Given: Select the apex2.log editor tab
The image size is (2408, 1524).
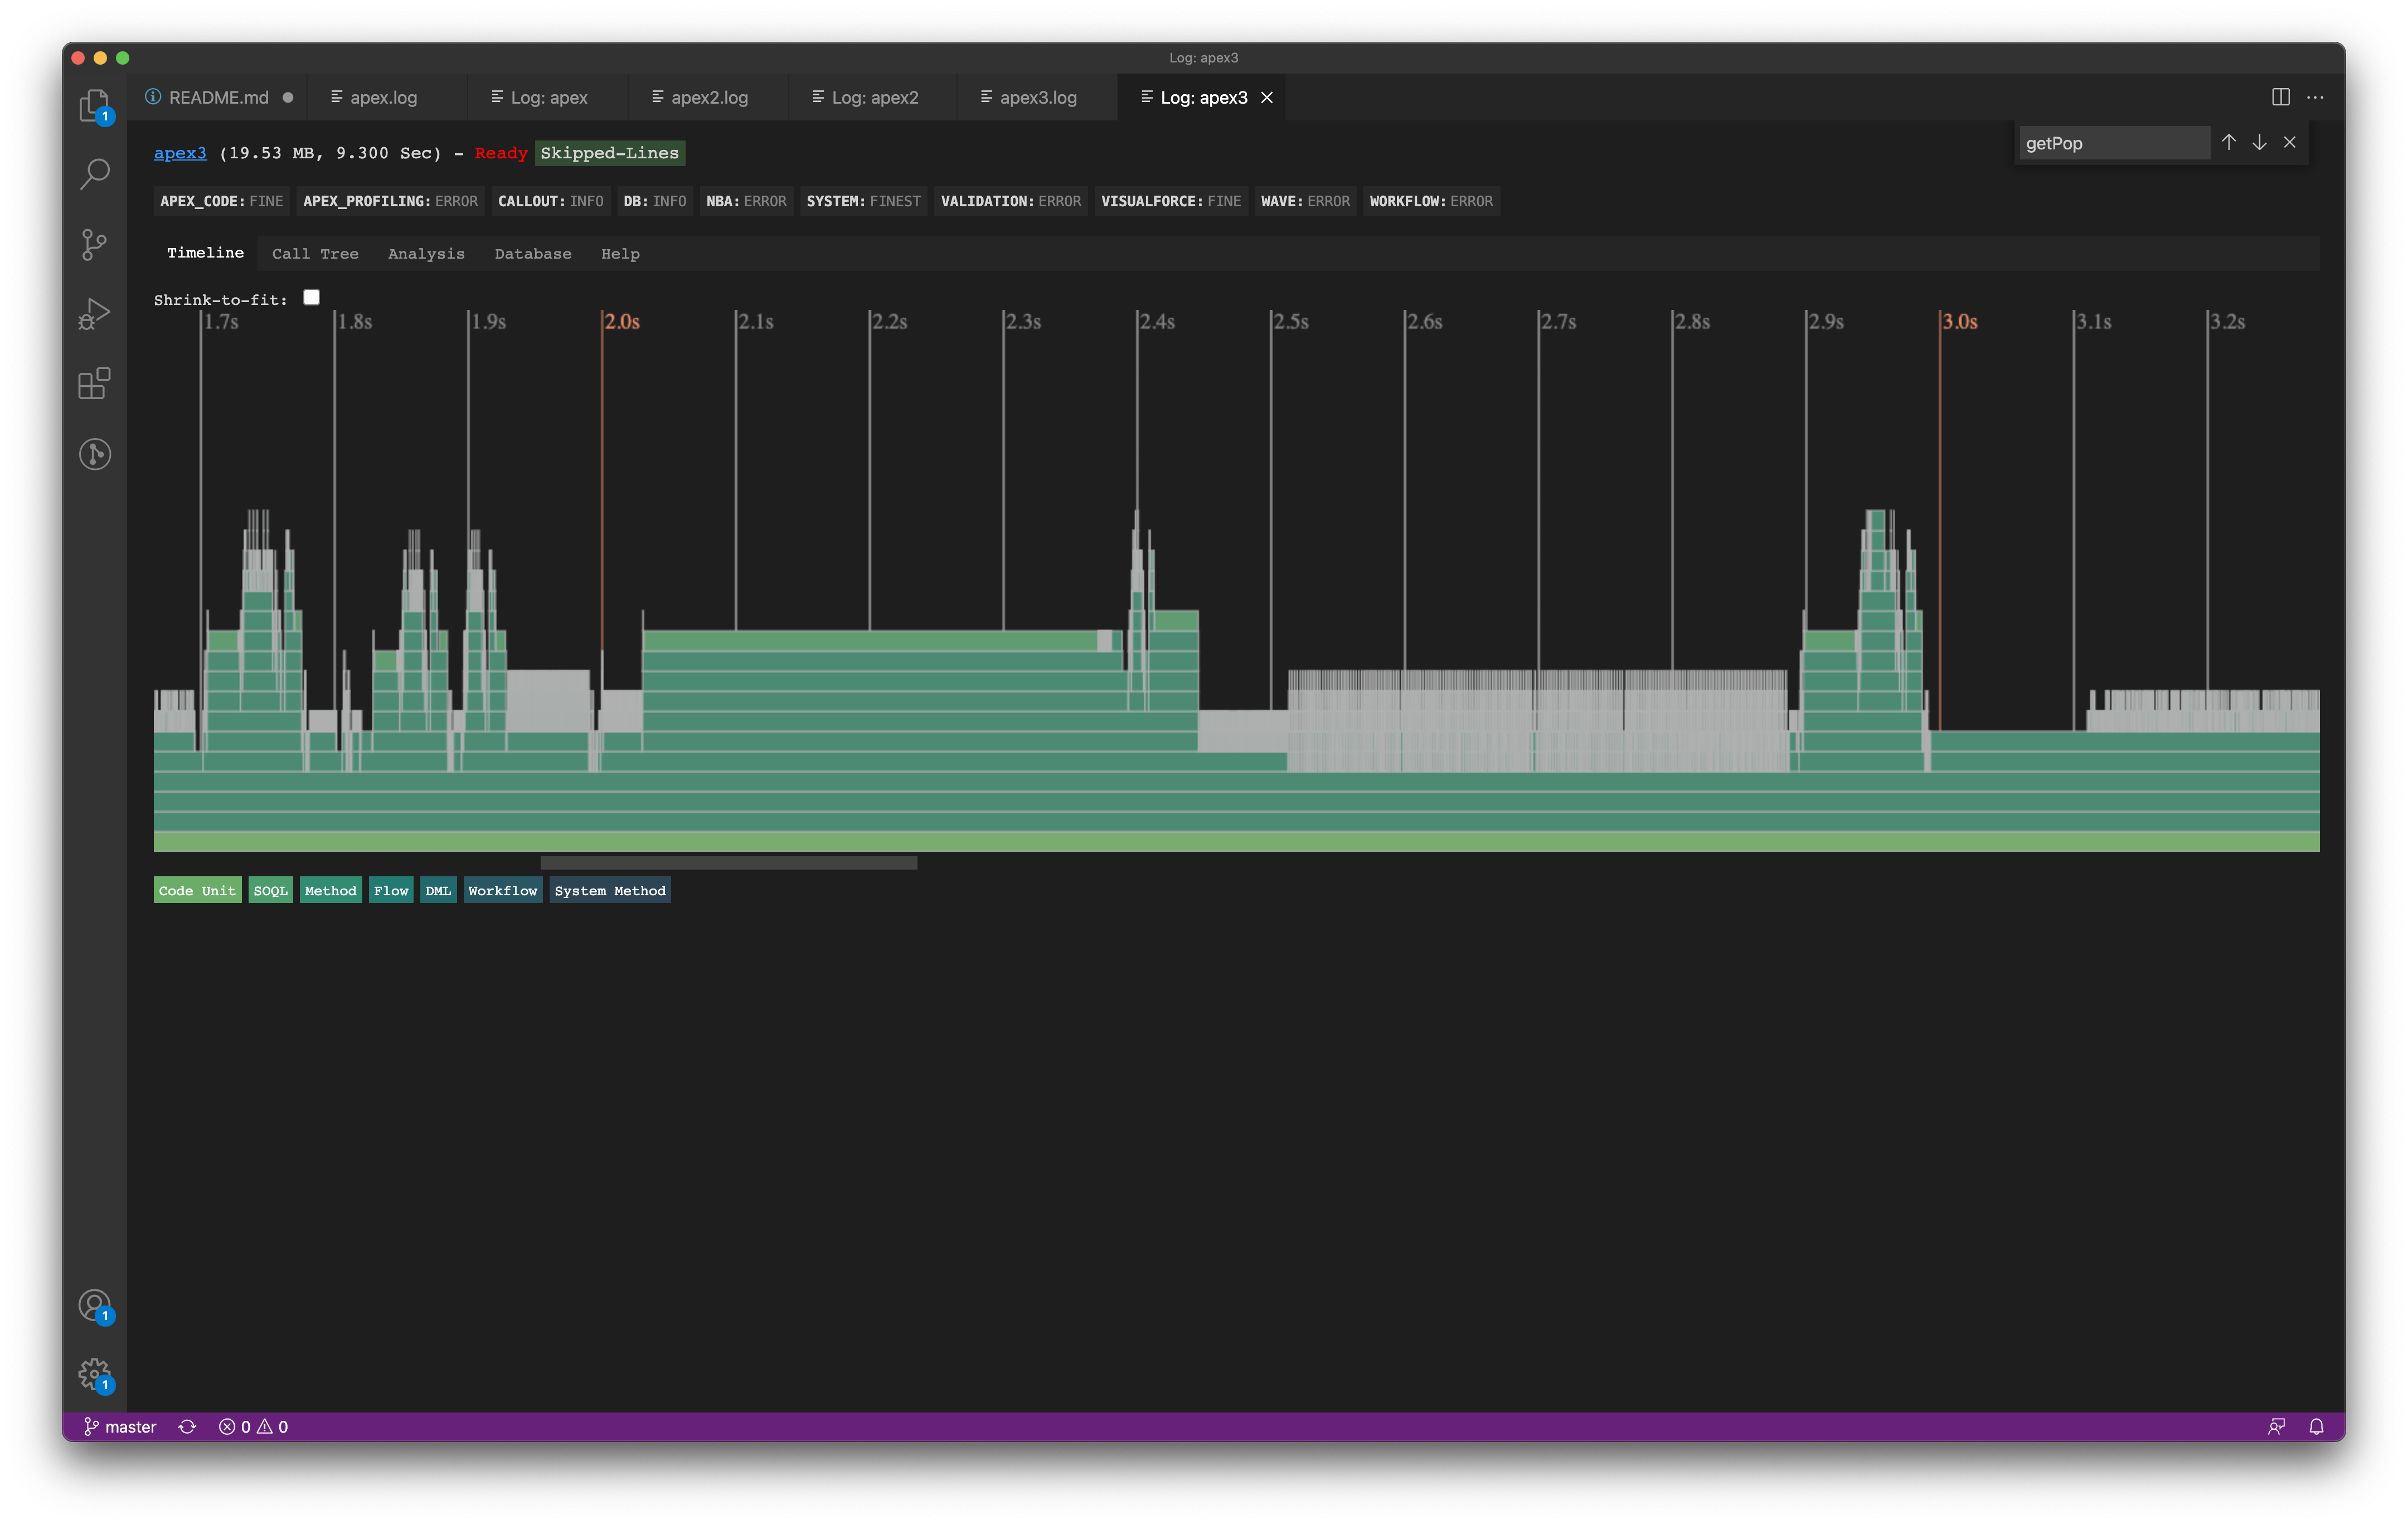Looking at the screenshot, I should [x=709, y=97].
